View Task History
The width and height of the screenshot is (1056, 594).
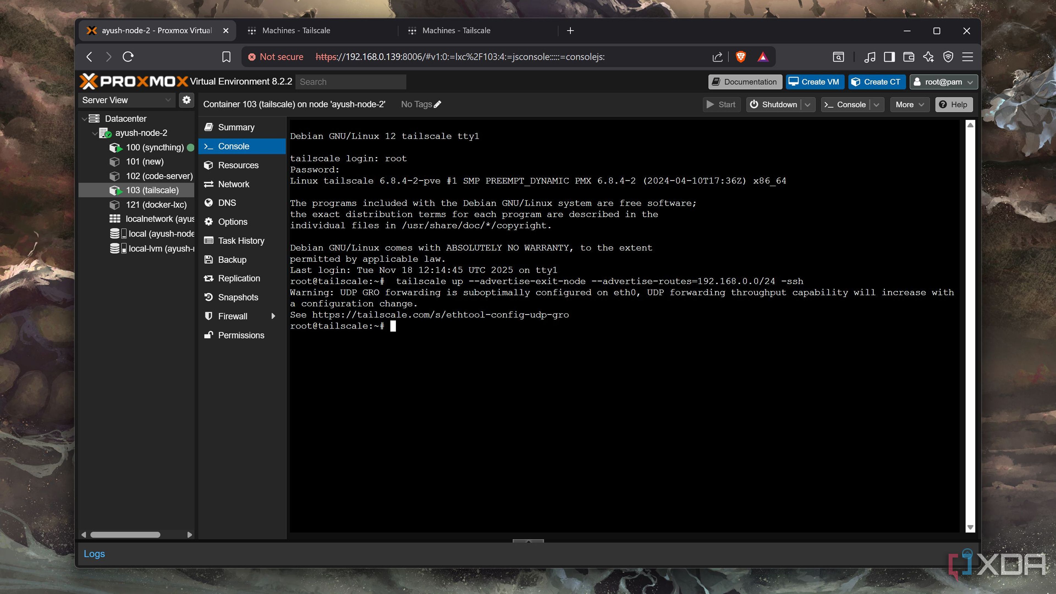(x=242, y=241)
